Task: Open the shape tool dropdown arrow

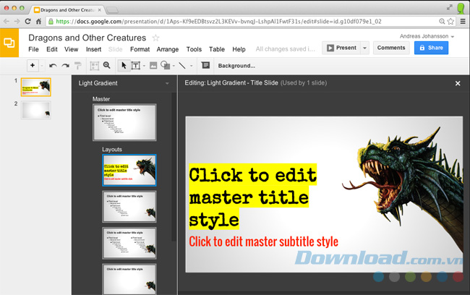Action: pyautogui.click(x=174, y=66)
